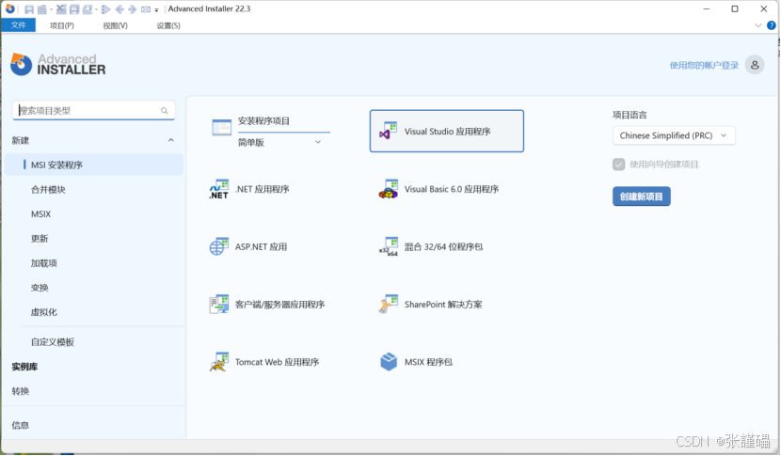The height and width of the screenshot is (456, 781).
Task: Select the .NET 应用程序 project icon
Action: point(219,189)
